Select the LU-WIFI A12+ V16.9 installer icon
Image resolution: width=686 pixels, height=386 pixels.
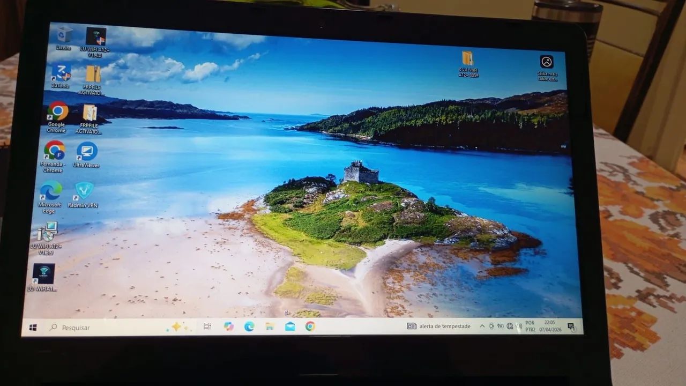coord(46,239)
